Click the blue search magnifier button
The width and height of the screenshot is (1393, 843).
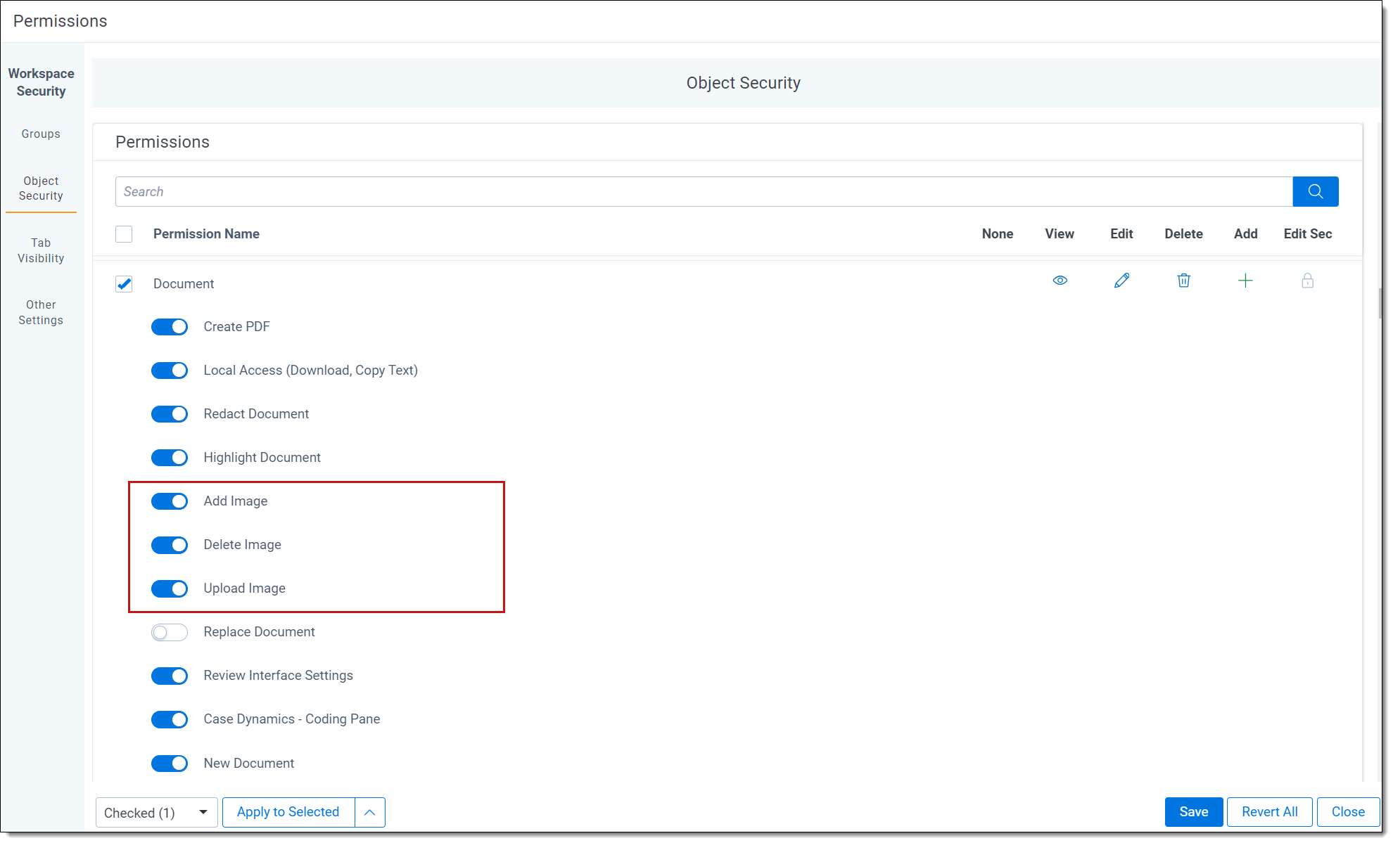click(x=1315, y=191)
